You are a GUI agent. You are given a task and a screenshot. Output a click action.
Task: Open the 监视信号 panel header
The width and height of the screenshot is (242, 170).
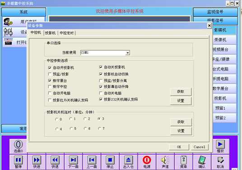coord(215,12)
